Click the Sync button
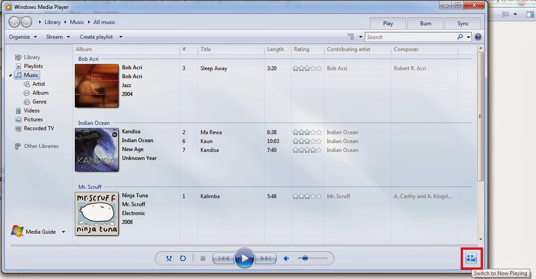Viewport: 536px width, 279px height. coord(462,23)
